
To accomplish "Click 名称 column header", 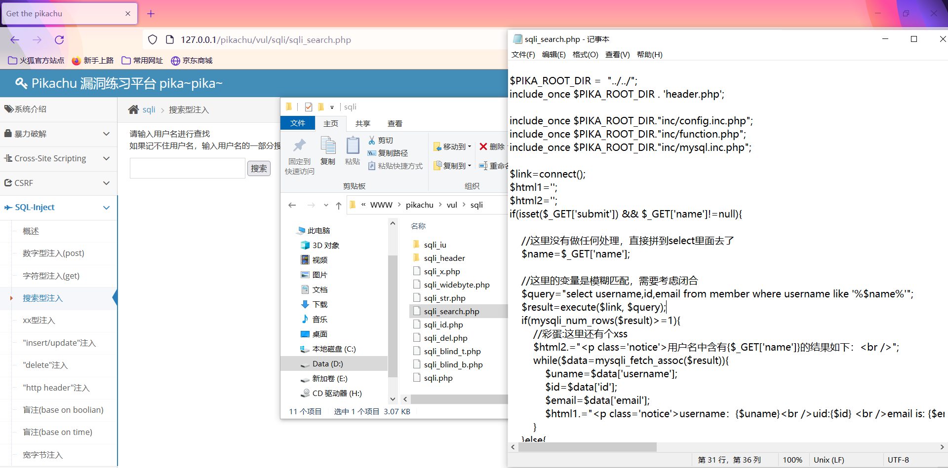I will point(418,226).
